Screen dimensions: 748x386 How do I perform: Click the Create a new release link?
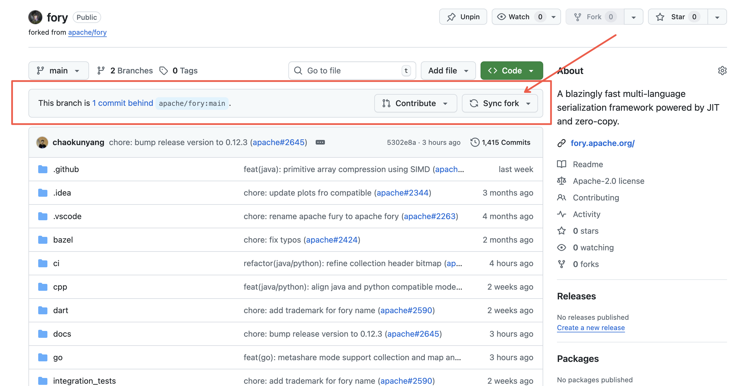click(590, 327)
